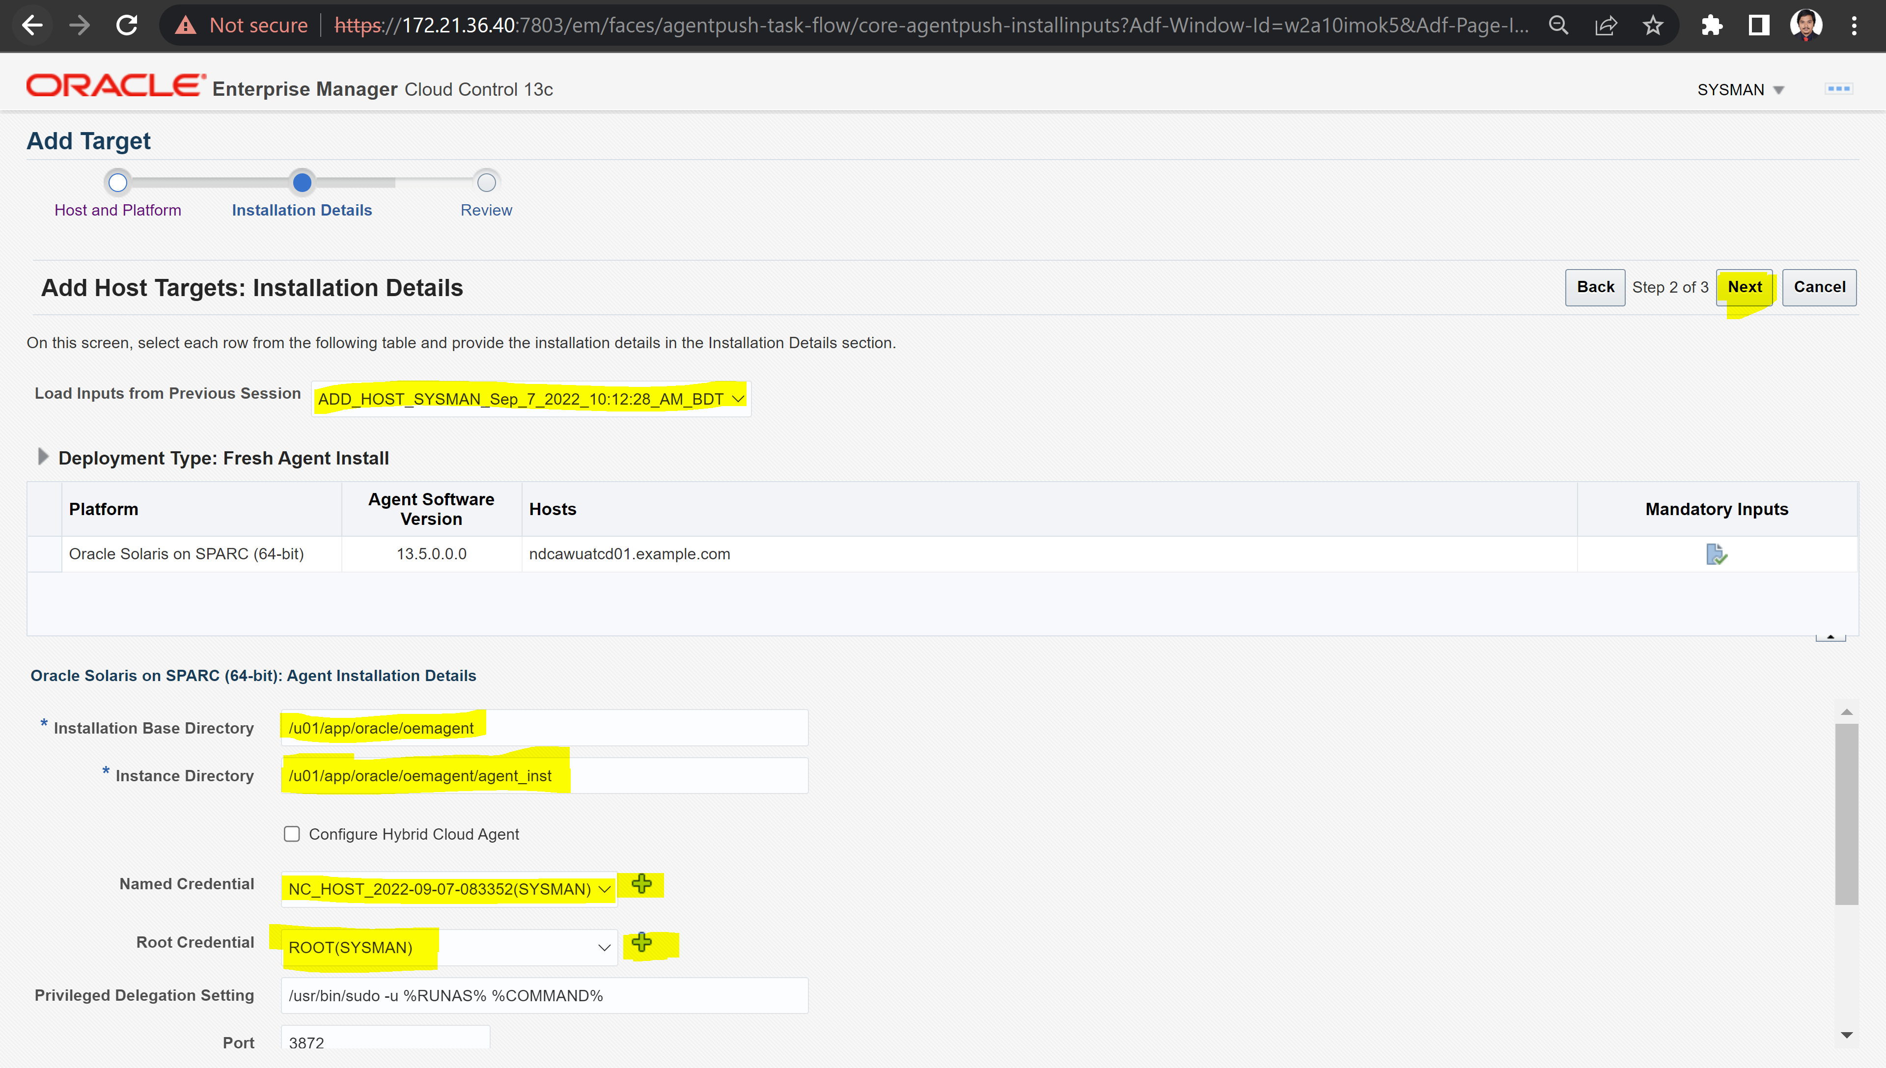Open the Root Credential dropdown

pyautogui.click(x=449, y=948)
